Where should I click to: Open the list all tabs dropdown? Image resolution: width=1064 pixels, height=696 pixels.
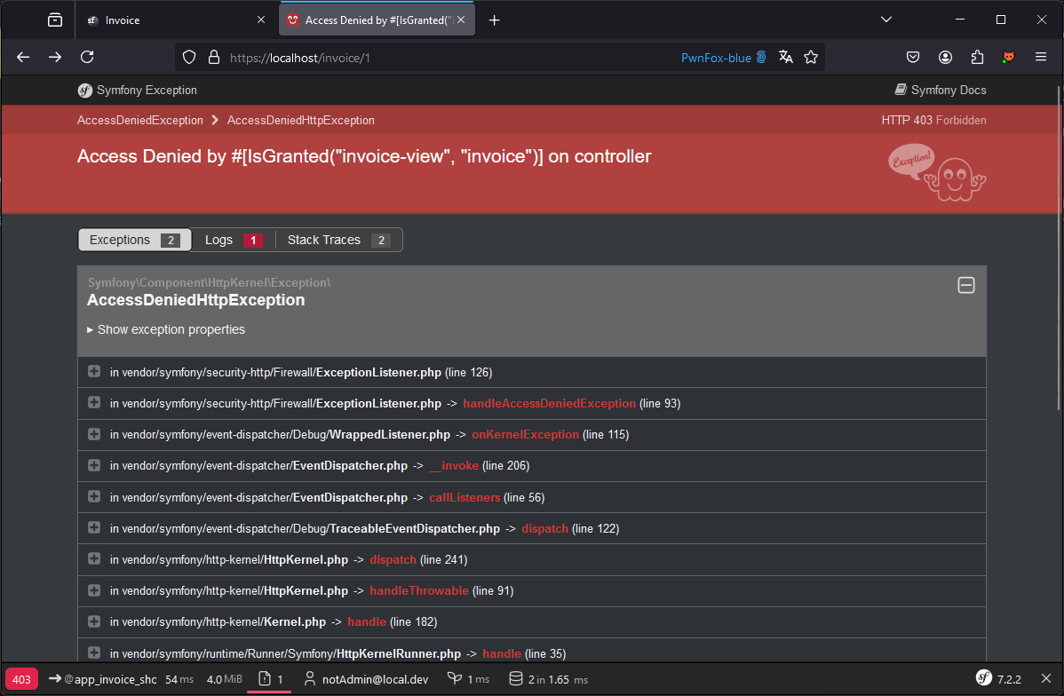(886, 20)
